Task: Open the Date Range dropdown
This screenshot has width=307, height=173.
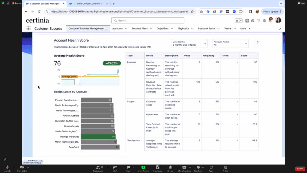Action: coord(189,43)
